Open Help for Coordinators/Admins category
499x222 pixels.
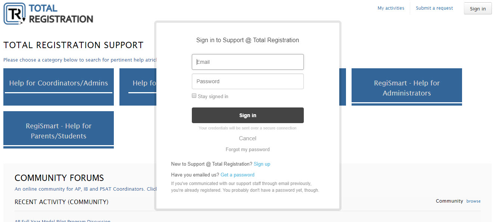[x=59, y=87]
